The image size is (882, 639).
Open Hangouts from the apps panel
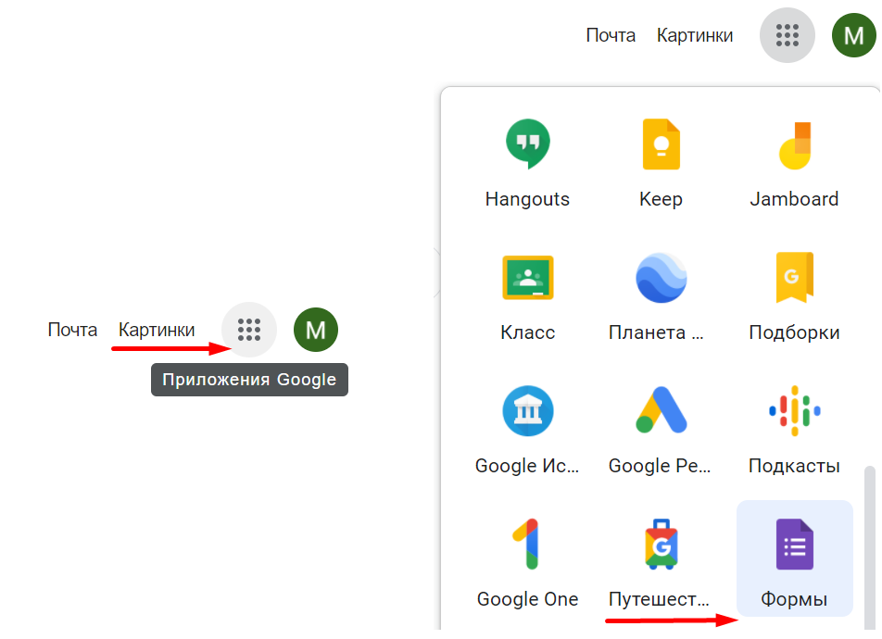[x=527, y=163]
